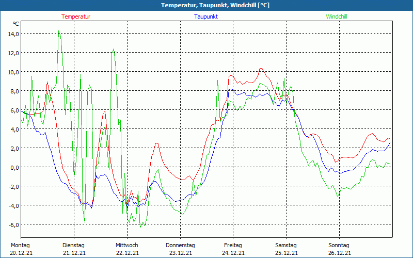This screenshot has height=258, width=413.
Task: Click the chart title bar text
Action: (x=206, y=5)
